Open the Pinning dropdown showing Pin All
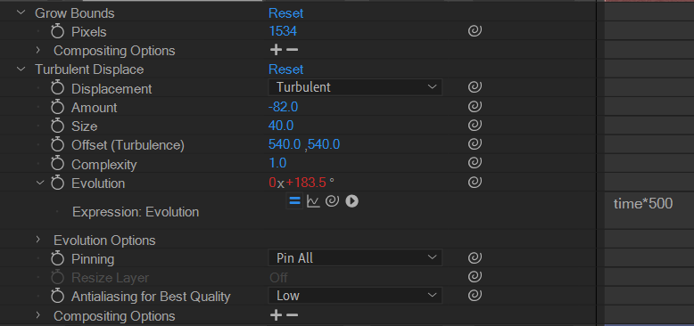The width and height of the screenshot is (694, 326). (355, 258)
